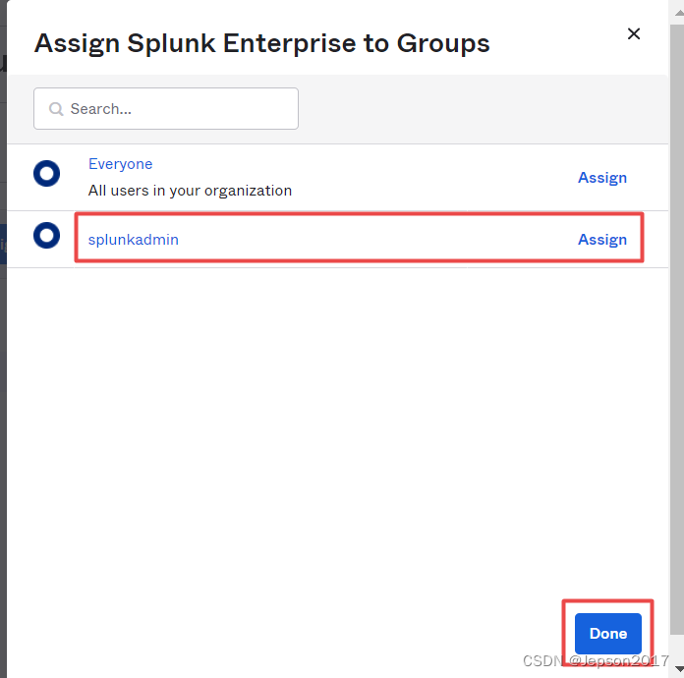Click 'All users in your organization' text

[190, 191]
